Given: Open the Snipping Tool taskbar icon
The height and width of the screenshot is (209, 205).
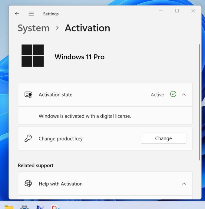Looking at the screenshot, I should [x=55, y=207].
